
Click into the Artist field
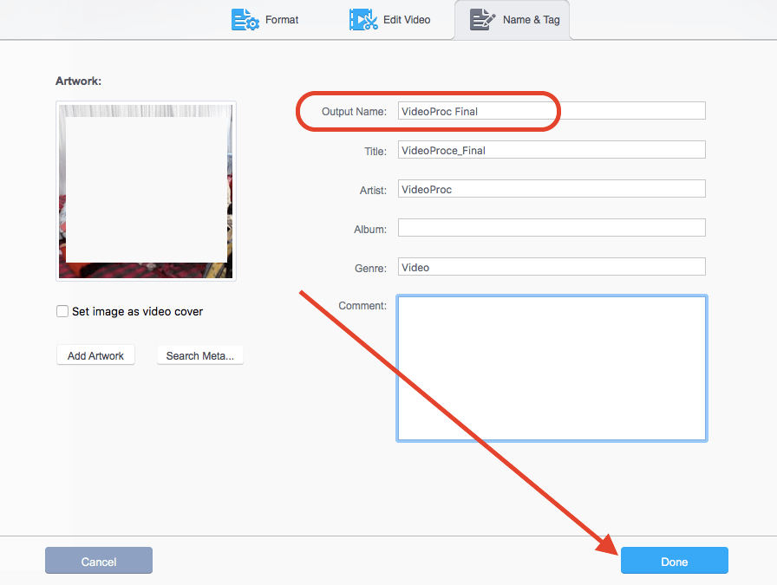(552, 189)
